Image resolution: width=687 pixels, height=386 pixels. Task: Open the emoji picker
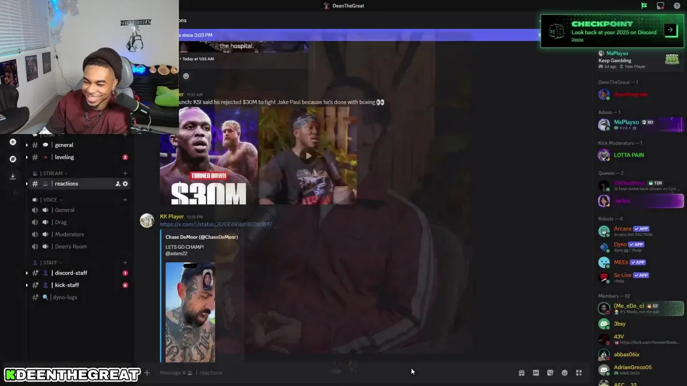click(565, 373)
